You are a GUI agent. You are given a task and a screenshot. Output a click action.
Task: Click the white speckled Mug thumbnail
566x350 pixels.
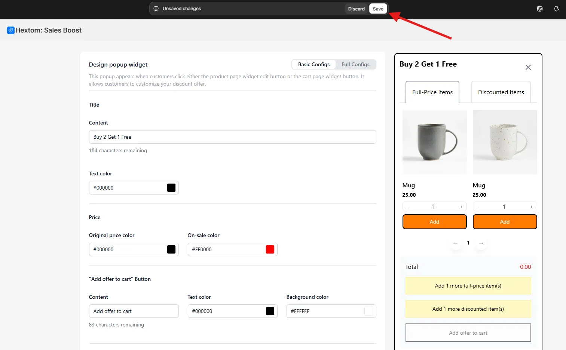pyautogui.click(x=505, y=142)
